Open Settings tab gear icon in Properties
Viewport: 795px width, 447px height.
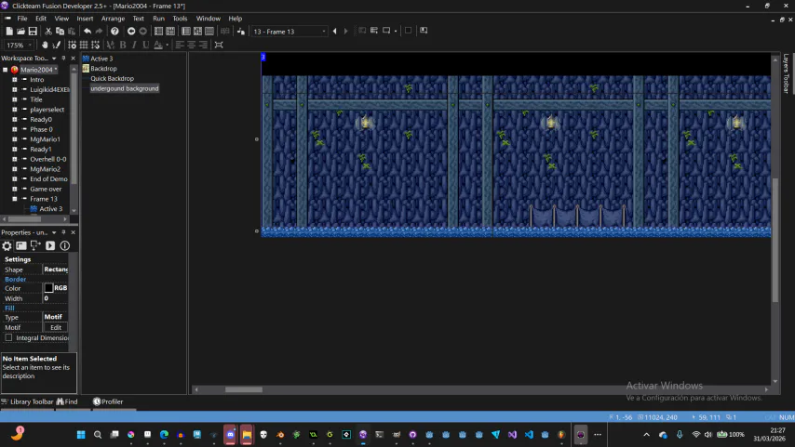point(7,245)
